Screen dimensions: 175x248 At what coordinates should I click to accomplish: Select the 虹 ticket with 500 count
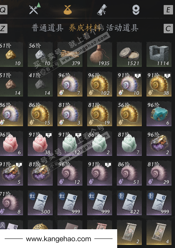coord(40,203)
